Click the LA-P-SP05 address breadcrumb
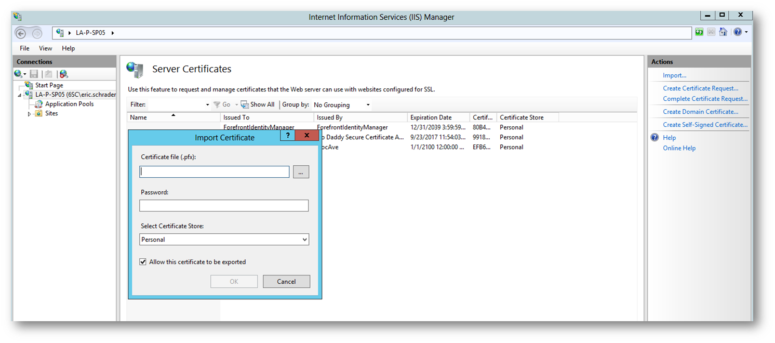Viewport: 775px width, 343px height. tap(90, 33)
